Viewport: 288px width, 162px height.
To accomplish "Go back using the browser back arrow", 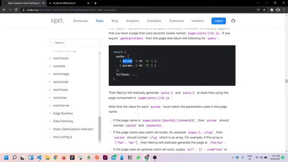I will pos(4,10).
